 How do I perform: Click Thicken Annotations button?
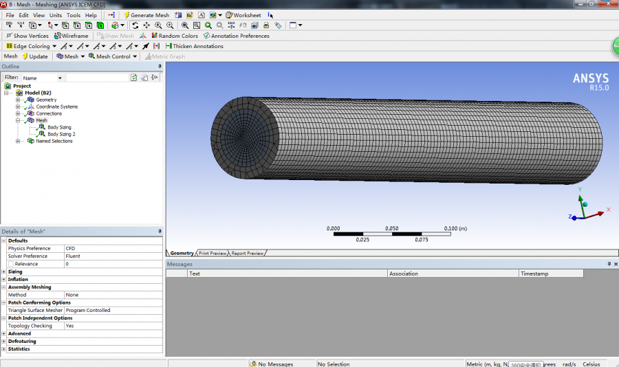pos(194,46)
